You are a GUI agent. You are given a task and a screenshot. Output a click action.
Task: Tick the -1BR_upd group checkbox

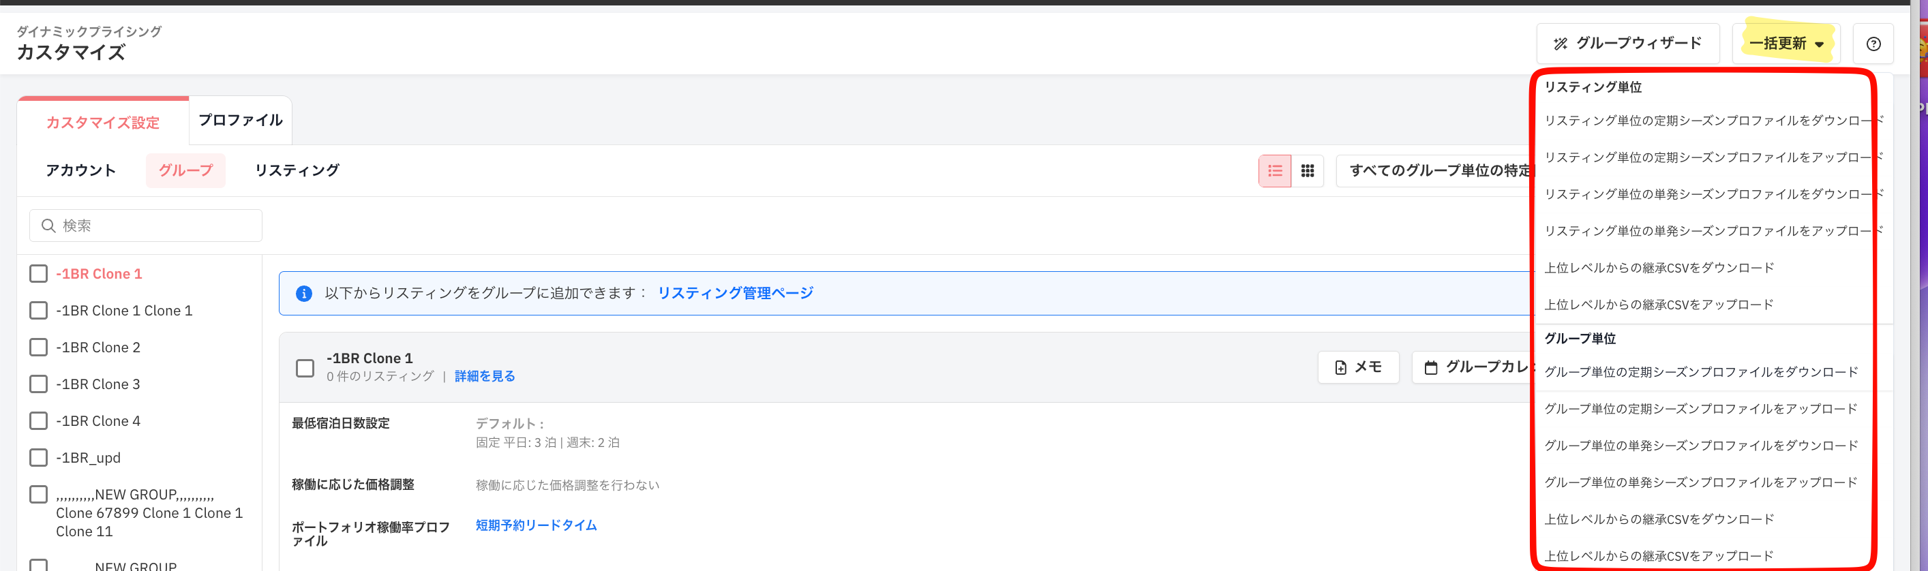(x=38, y=457)
